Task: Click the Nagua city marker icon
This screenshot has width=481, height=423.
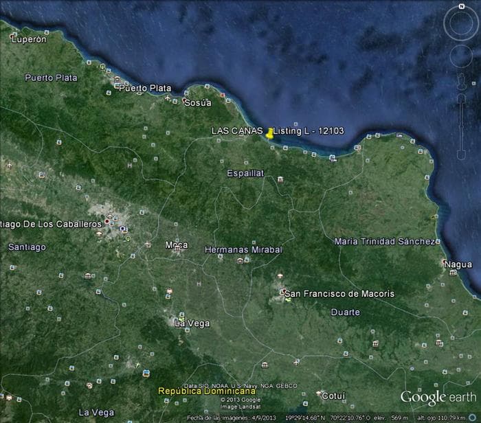Action: point(453,272)
